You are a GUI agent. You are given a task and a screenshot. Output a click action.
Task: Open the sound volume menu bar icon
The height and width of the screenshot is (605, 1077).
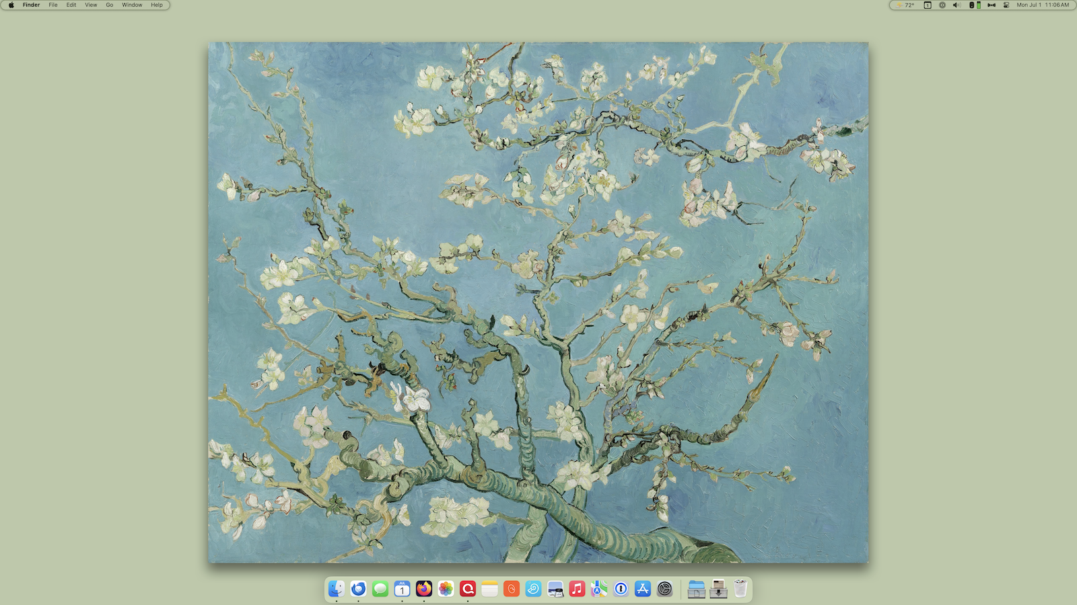point(957,5)
